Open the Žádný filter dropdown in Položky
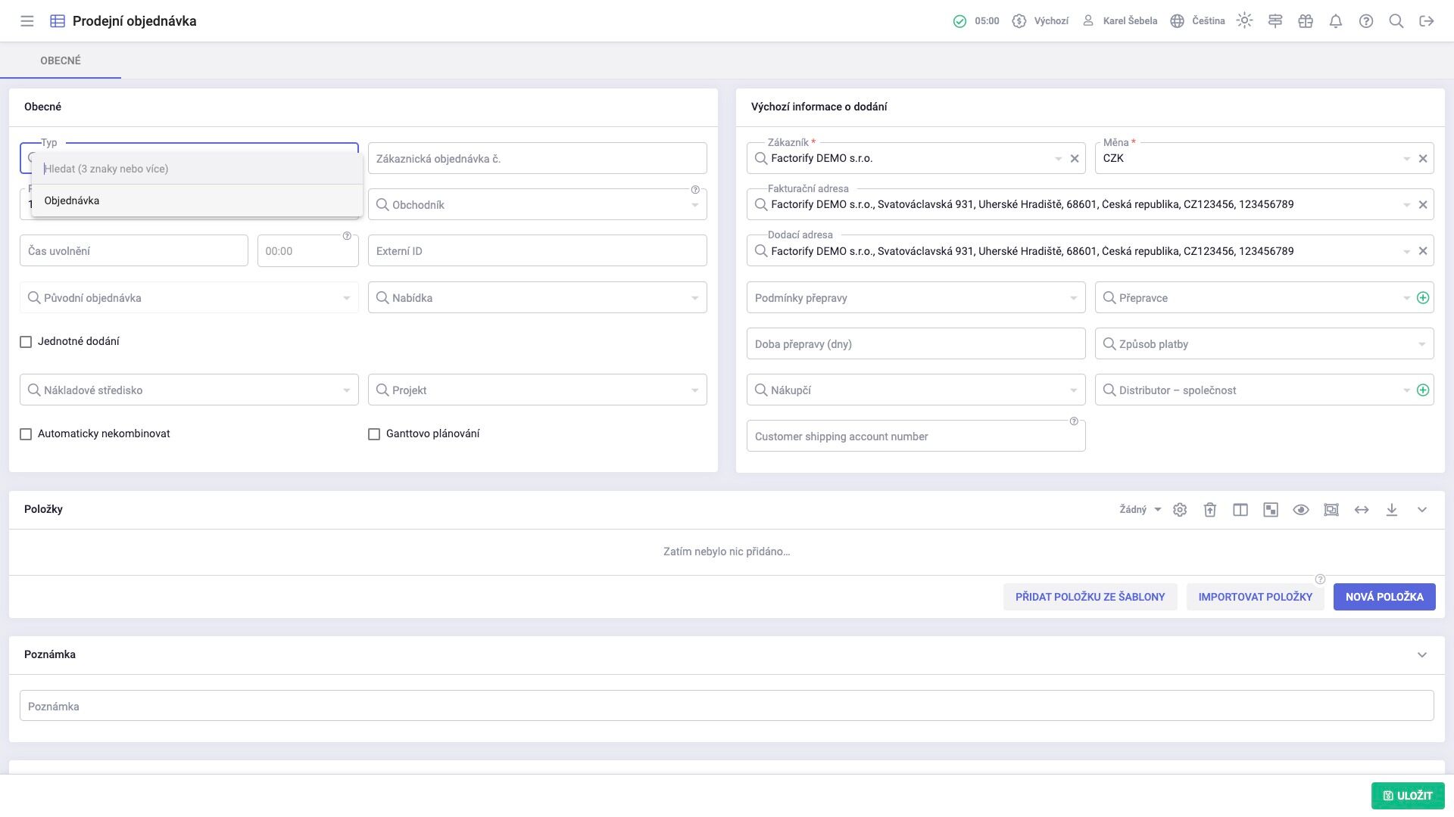The width and height of the screenshot is (1454, 817). pyautogui.click(x=1140, y=510)
